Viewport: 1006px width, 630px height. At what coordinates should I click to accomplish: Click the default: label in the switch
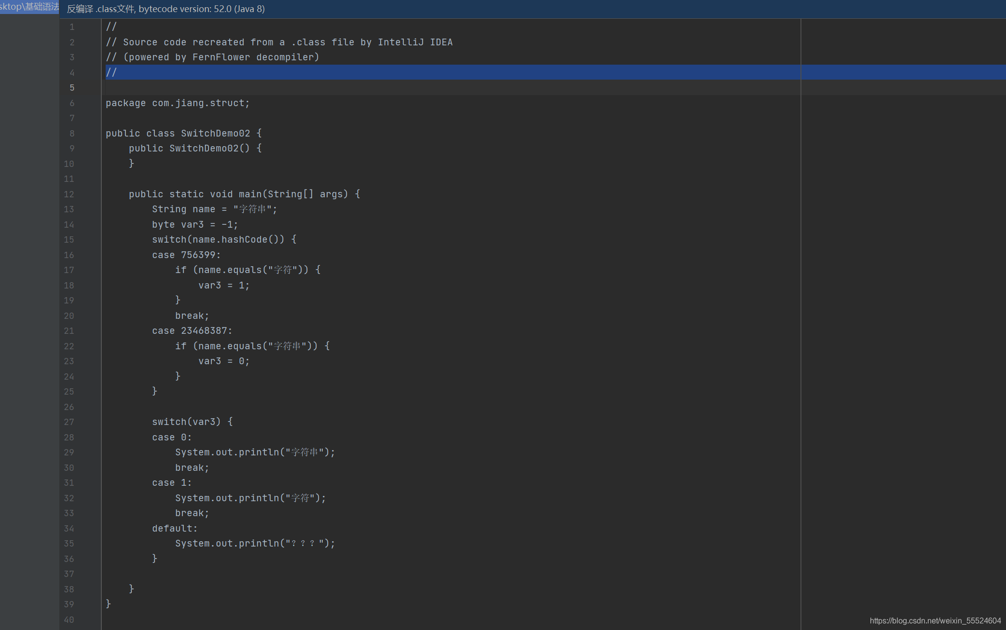click(x=175, y=528)
